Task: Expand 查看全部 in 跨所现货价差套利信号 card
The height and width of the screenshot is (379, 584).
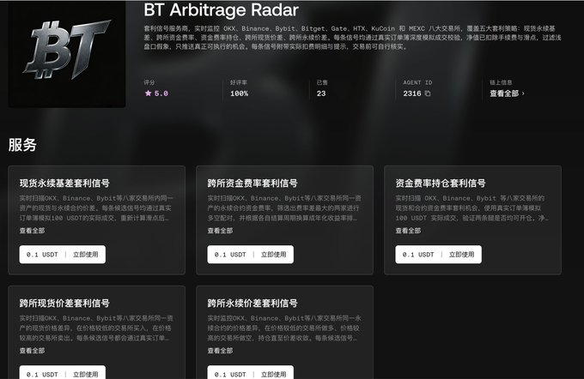Action: pyautogui.click(x=32, y=351)
